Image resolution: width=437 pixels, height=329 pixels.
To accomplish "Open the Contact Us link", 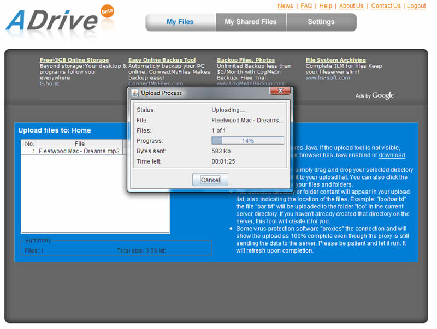I will tap(386, 6).
